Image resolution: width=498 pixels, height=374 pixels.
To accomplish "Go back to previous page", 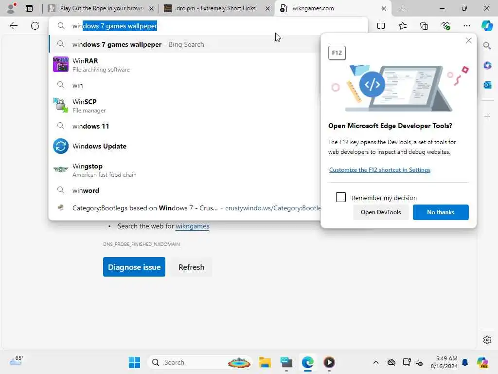I will pos(13,26).
